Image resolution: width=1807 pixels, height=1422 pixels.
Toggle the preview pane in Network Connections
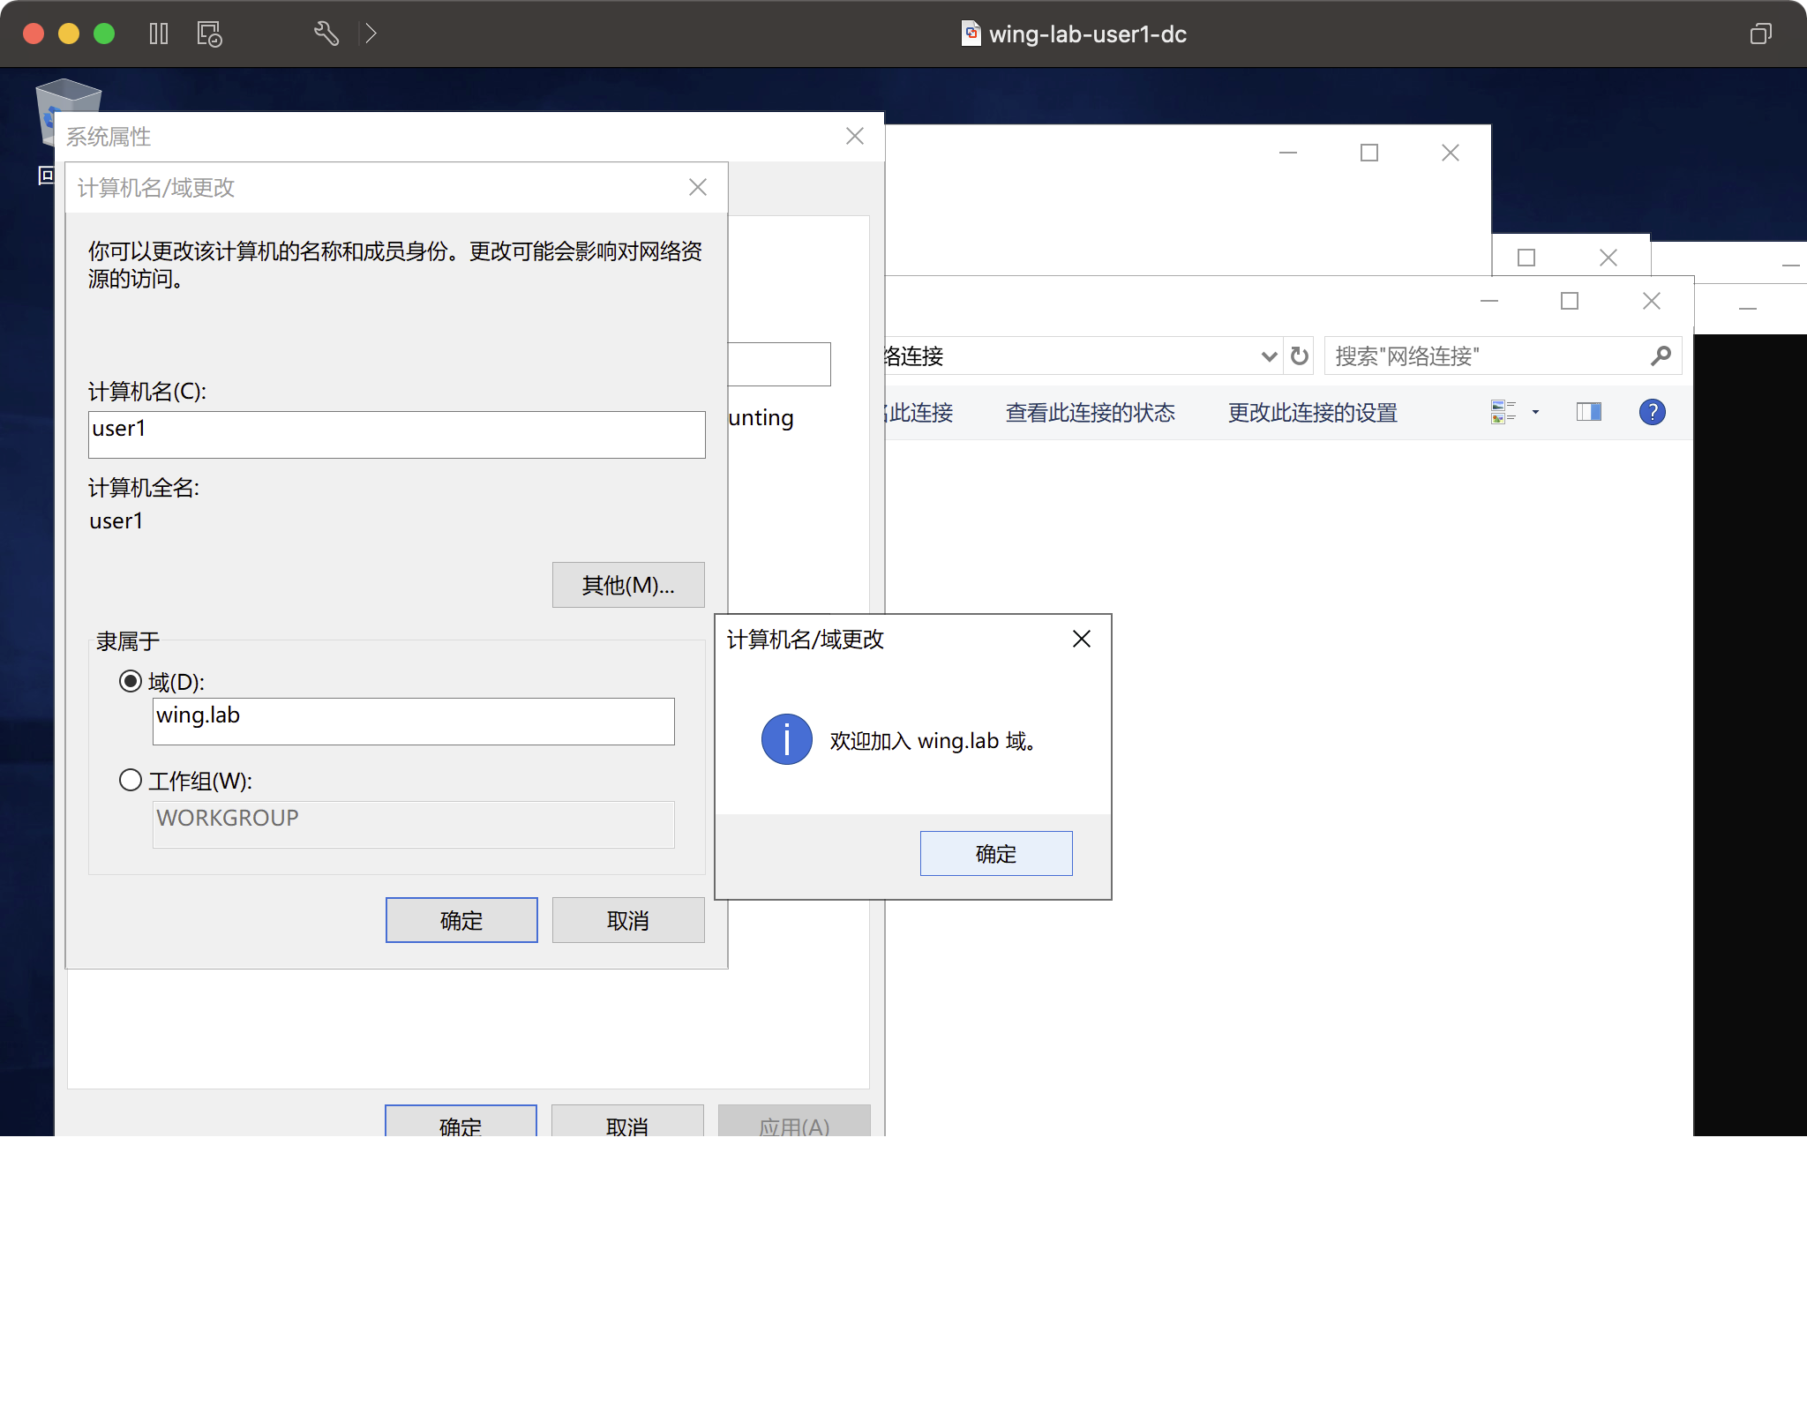click(x=1589, y=412)
